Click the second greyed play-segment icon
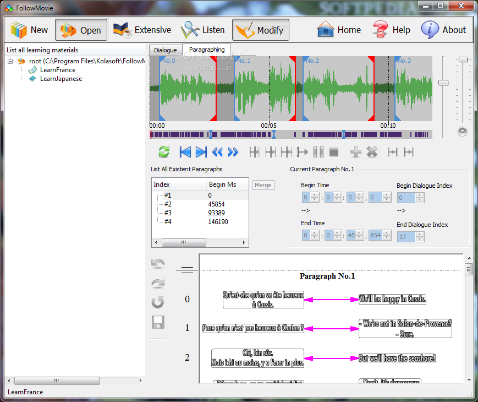Screen dimensions: 478x402 pyautogui.click(x=271, y=152)
